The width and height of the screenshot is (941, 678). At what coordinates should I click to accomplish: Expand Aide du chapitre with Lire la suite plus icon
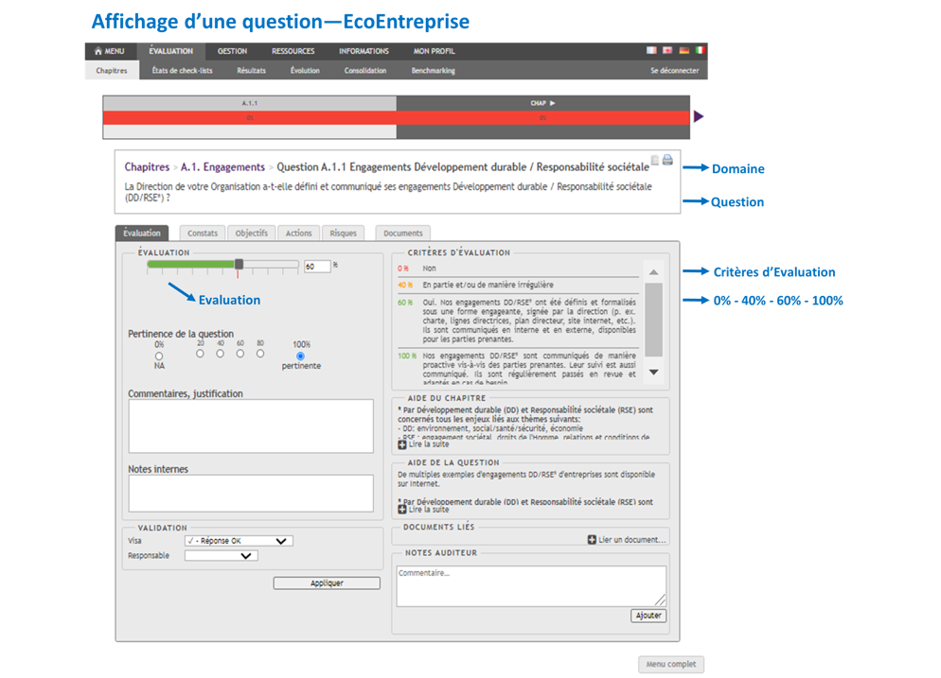(x=402, y=444)
